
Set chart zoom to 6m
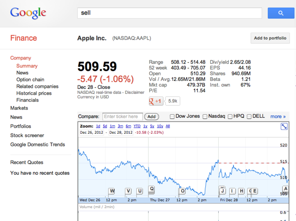[x=128, y=126]
